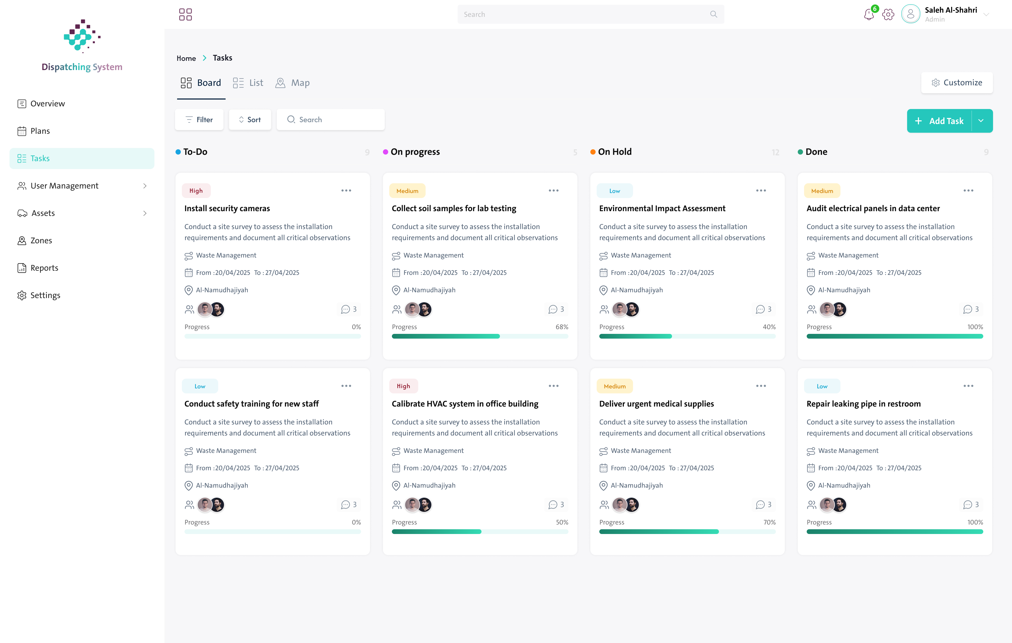Viewport: 1012px width, 643px height.
Task: Open the app grid icon in header
Action: (x=185, y=14)
